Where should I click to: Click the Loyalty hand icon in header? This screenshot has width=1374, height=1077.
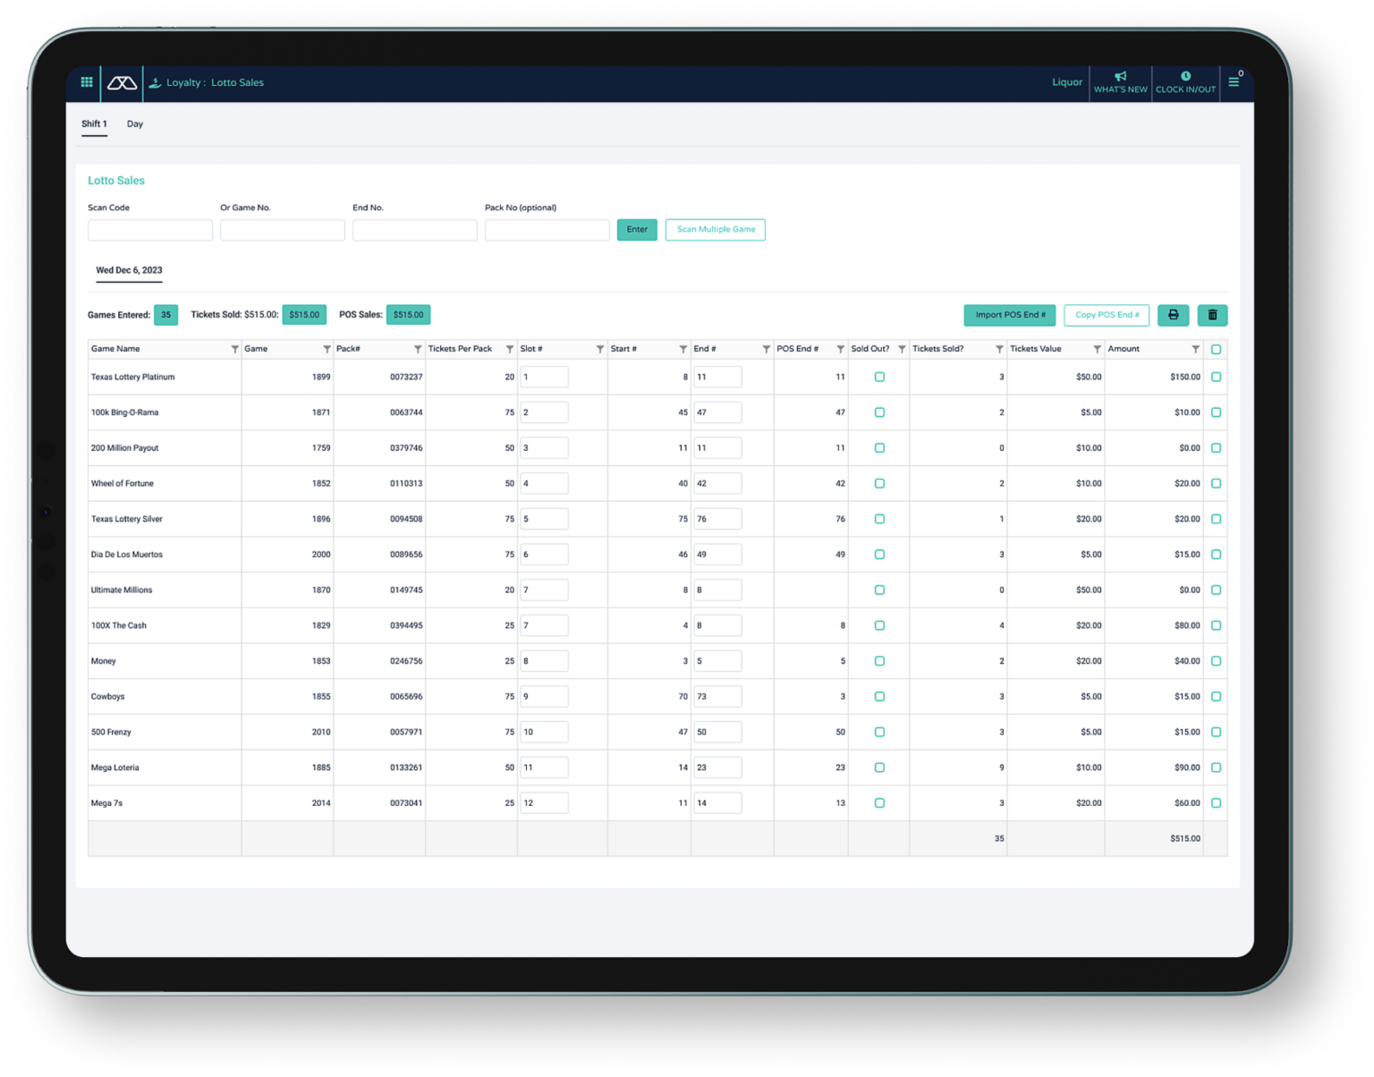(x=155, y=83)
